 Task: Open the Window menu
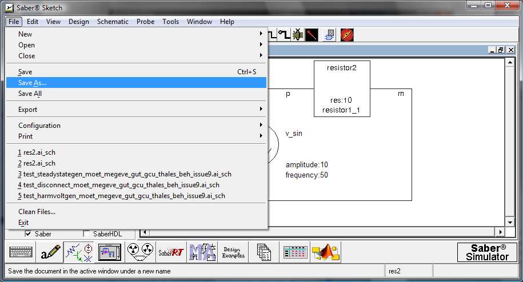[x=199, y=22]
